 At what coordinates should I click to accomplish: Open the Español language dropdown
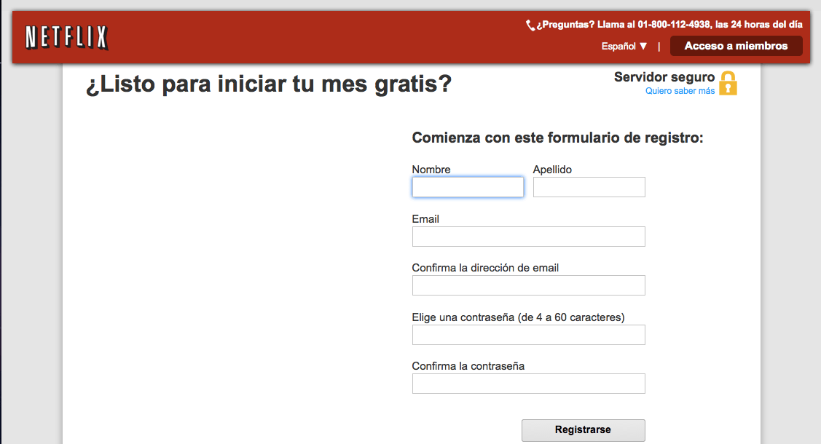(624, 46)
